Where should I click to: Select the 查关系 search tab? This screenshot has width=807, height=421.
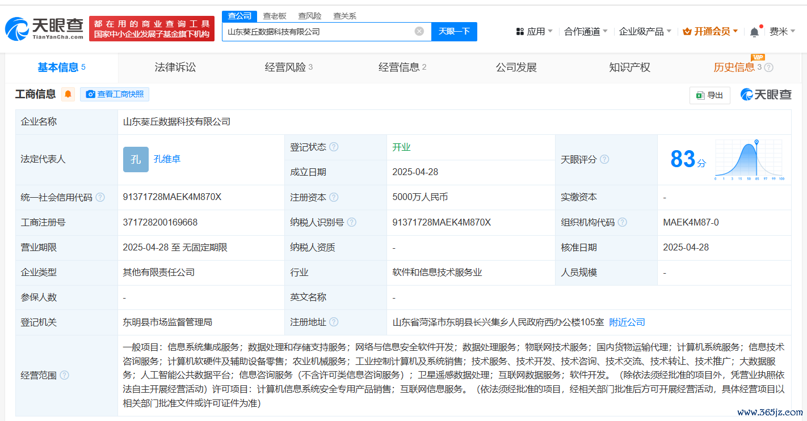[x=344, y=16]
